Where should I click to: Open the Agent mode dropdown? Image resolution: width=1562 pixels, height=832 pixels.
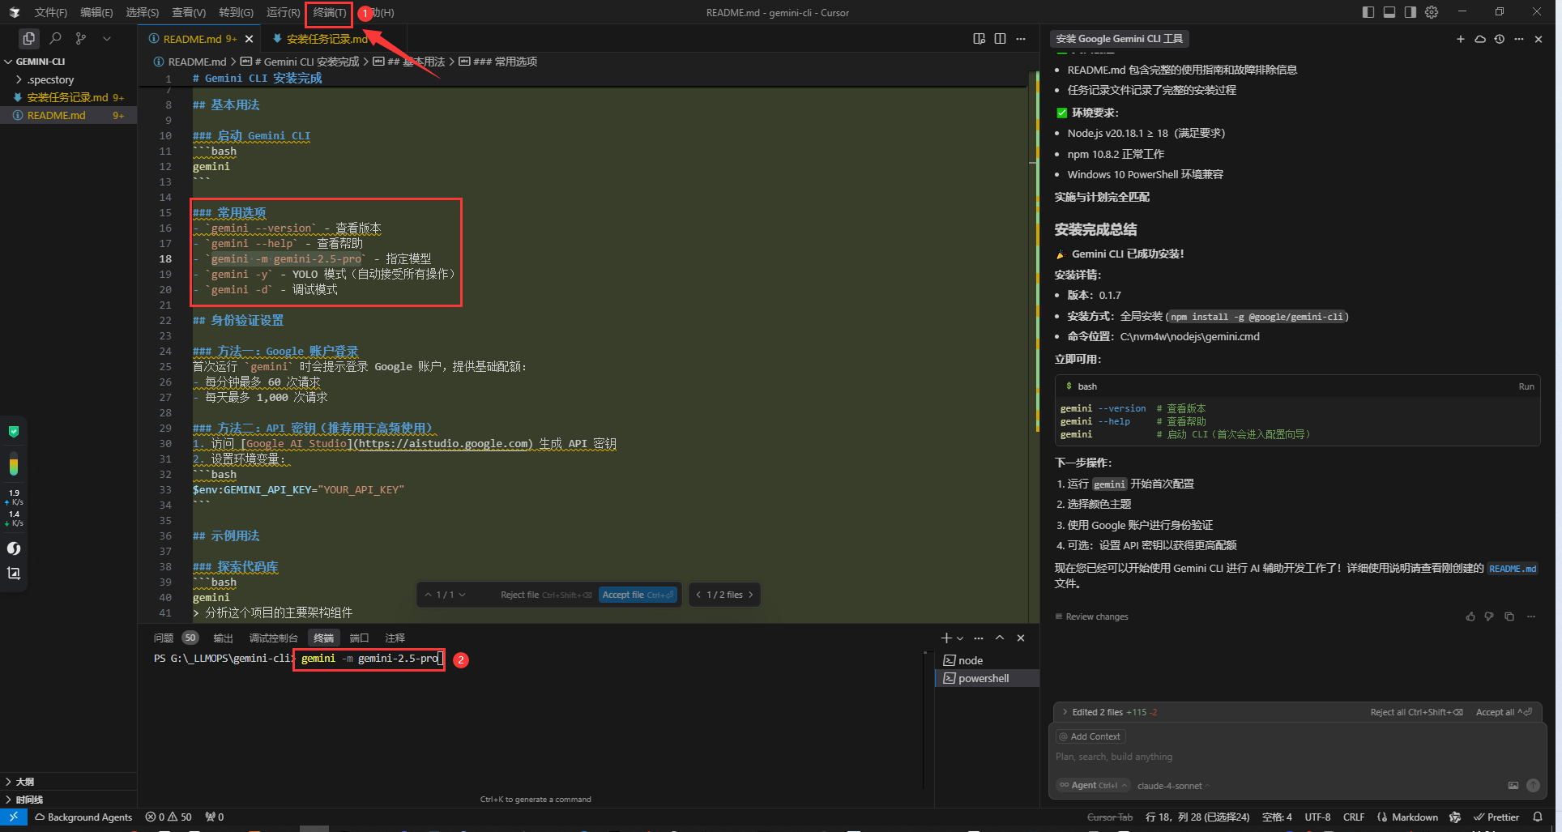tap(1093, 785)
